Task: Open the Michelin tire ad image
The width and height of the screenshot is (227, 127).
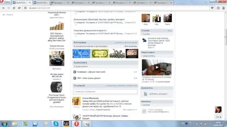Action: tap(56, 87)
